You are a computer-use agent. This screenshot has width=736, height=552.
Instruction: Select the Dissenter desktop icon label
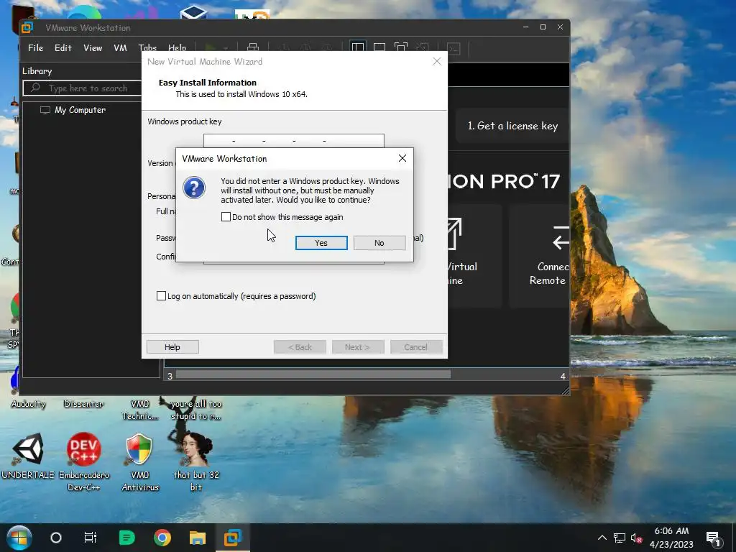pyautogui.click(x=83, y=404)
